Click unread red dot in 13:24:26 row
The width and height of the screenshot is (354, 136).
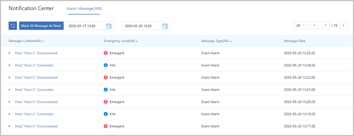pyautogui.click(x=10, y=65)
